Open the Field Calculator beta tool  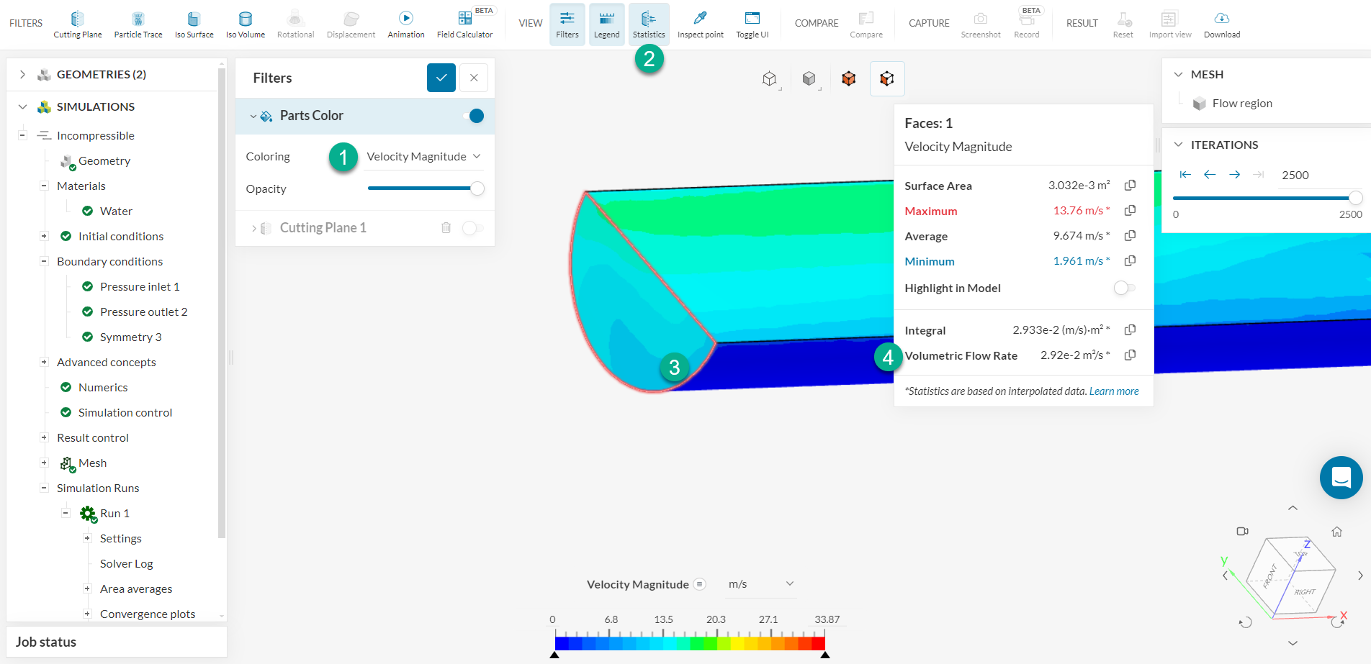tap(464, 22)
